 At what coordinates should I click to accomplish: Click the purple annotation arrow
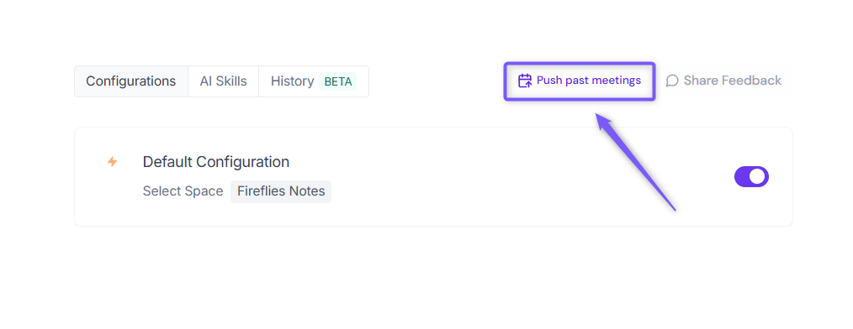pyautogui.click(x=634, y=160)
